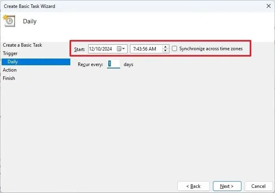The width and height of the screenshot is (275, 193).
Task: Click the 'Recur every:' label
Action: [x=90, y=64]
